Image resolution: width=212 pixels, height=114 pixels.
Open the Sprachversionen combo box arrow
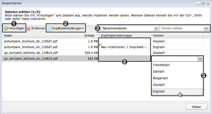click(x=156, y=28)
